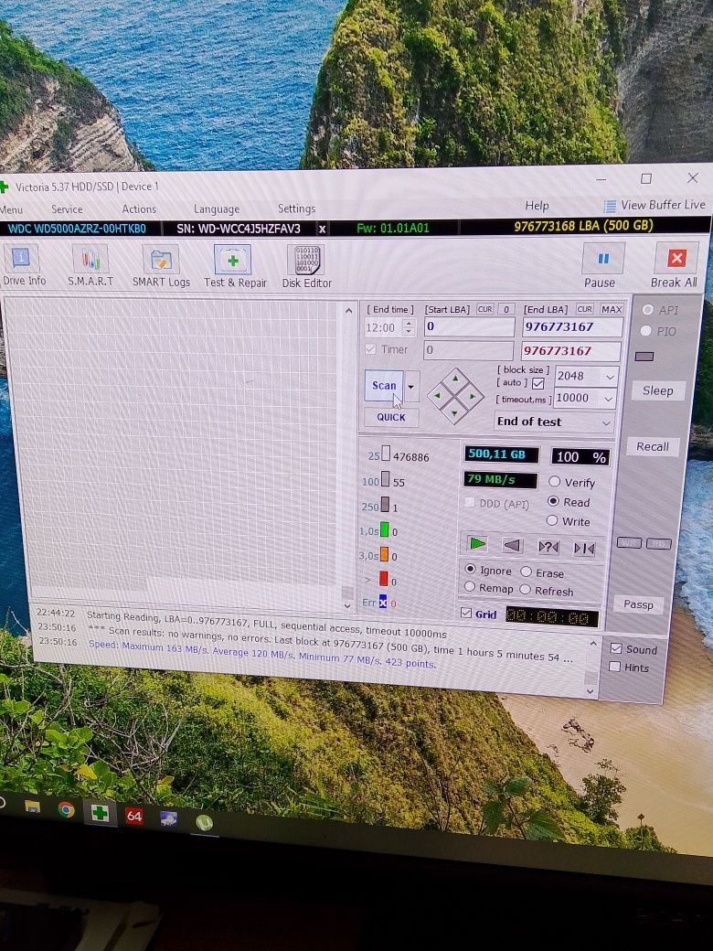
Task: Open the Actions menu
Action: coord(139,209)
